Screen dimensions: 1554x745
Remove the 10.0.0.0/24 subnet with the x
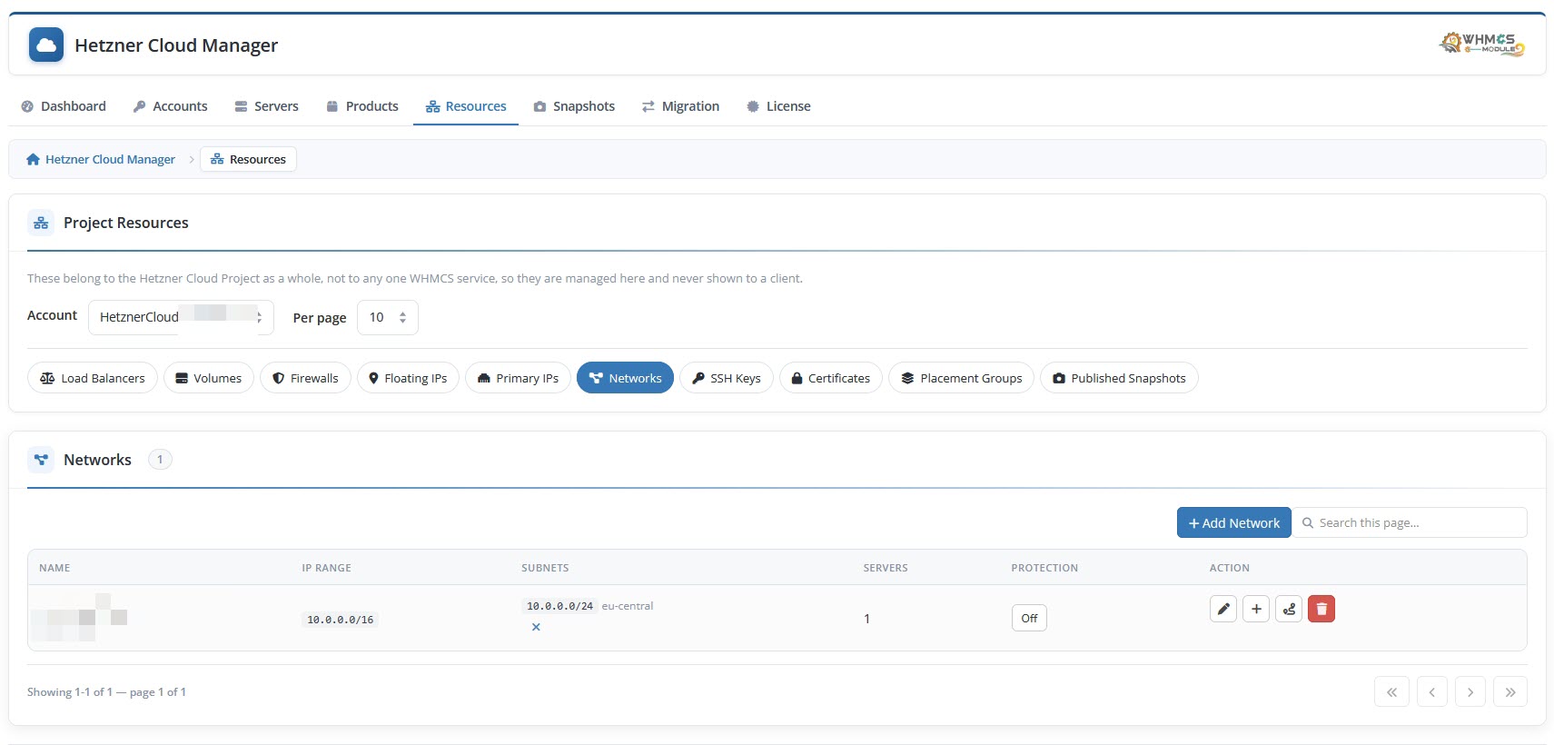536,627
